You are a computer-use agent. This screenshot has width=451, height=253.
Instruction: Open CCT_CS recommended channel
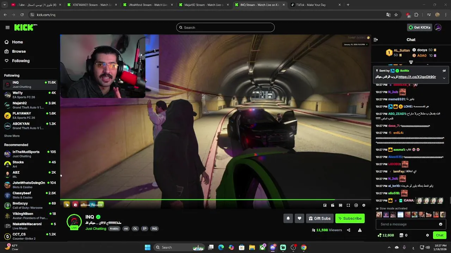coord(30,236)
